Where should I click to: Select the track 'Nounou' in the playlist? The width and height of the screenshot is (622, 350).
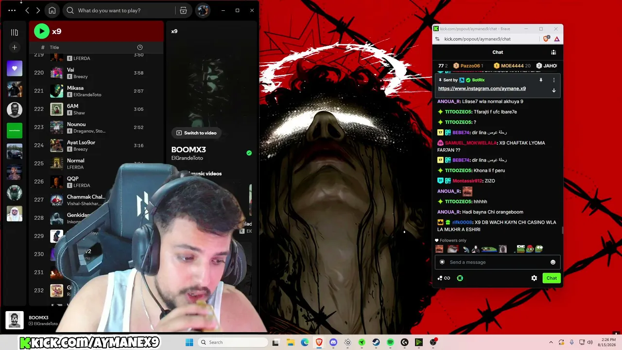(x=96, y=127)
